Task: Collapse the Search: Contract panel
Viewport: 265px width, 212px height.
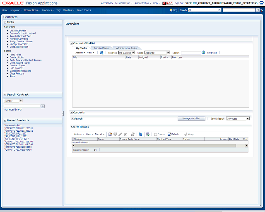Action: tap(5, 95)
